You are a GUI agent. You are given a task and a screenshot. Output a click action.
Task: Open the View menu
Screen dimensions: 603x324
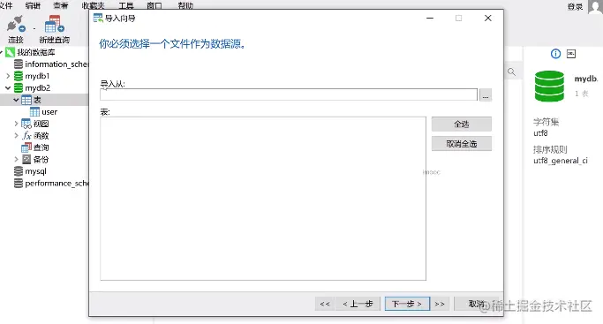coord(60,5)
